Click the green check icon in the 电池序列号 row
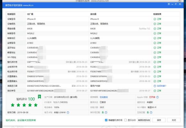This screenshot has height=128, width=186. 155,72
